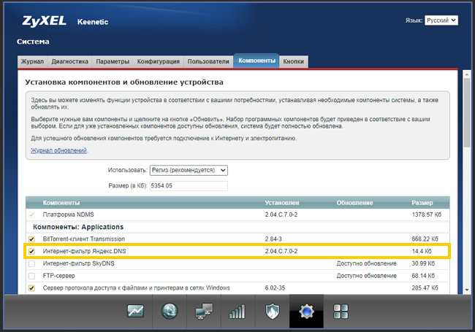Open the Internet globe icon
The width and height of the screenshot is (475, 332).
click(170, 312)
